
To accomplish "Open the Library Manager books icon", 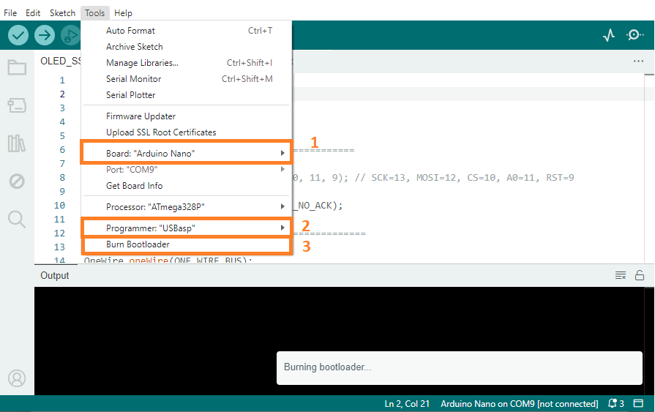I will tap(17, 143).
